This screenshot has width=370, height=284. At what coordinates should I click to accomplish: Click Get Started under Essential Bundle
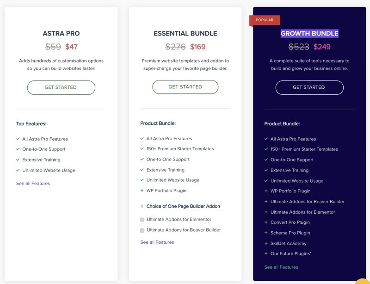(x=185, y=87)
